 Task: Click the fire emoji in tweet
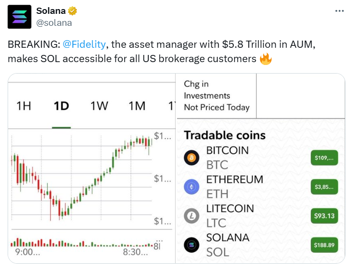[265, 59]
